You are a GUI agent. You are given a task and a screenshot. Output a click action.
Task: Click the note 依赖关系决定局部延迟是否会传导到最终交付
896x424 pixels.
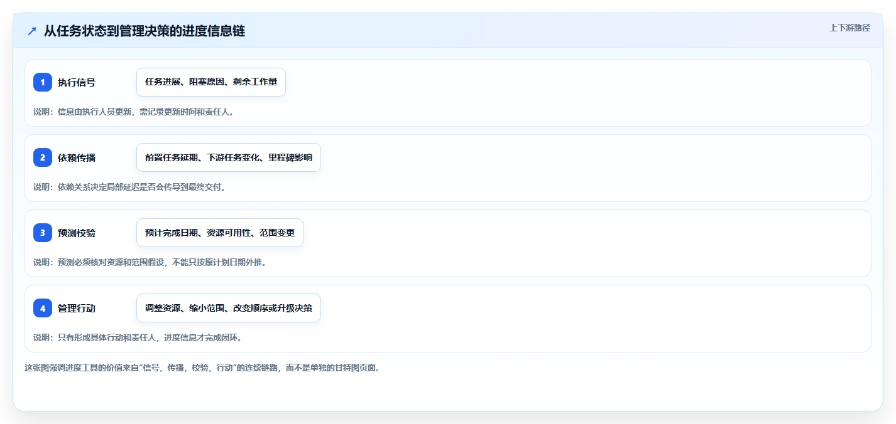[129, 187]
